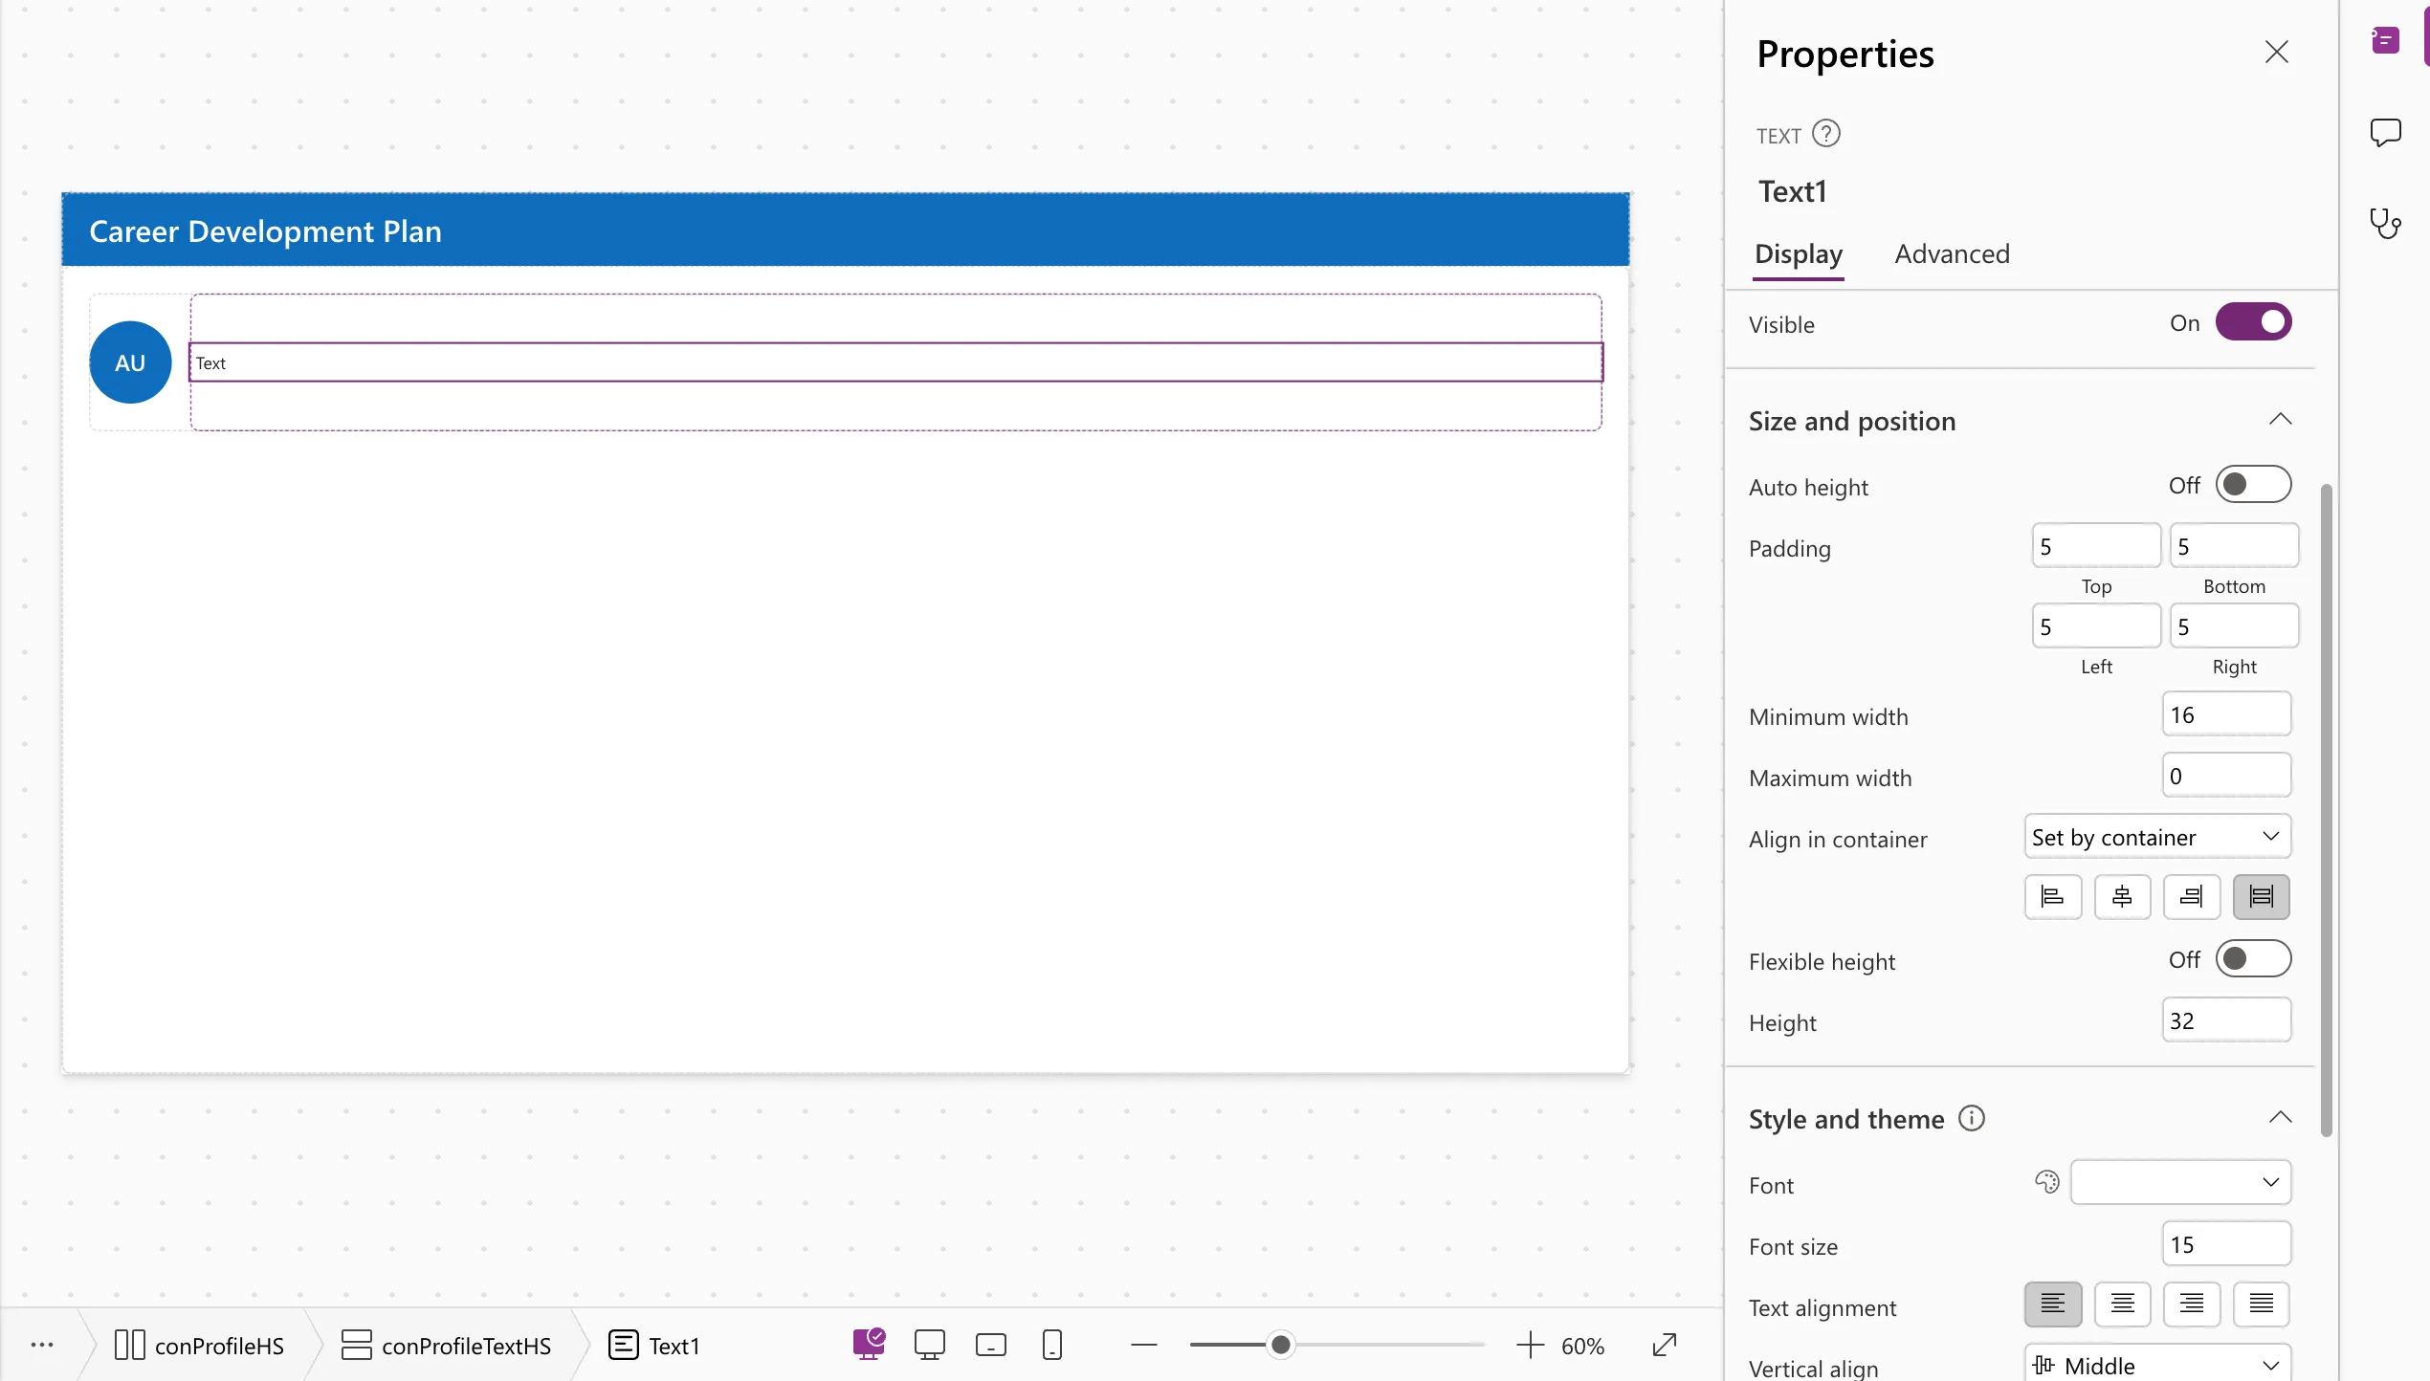2430x1381 pixels.
Task: Toggle the Visible switch
Action: click(x=2253, y=322)
